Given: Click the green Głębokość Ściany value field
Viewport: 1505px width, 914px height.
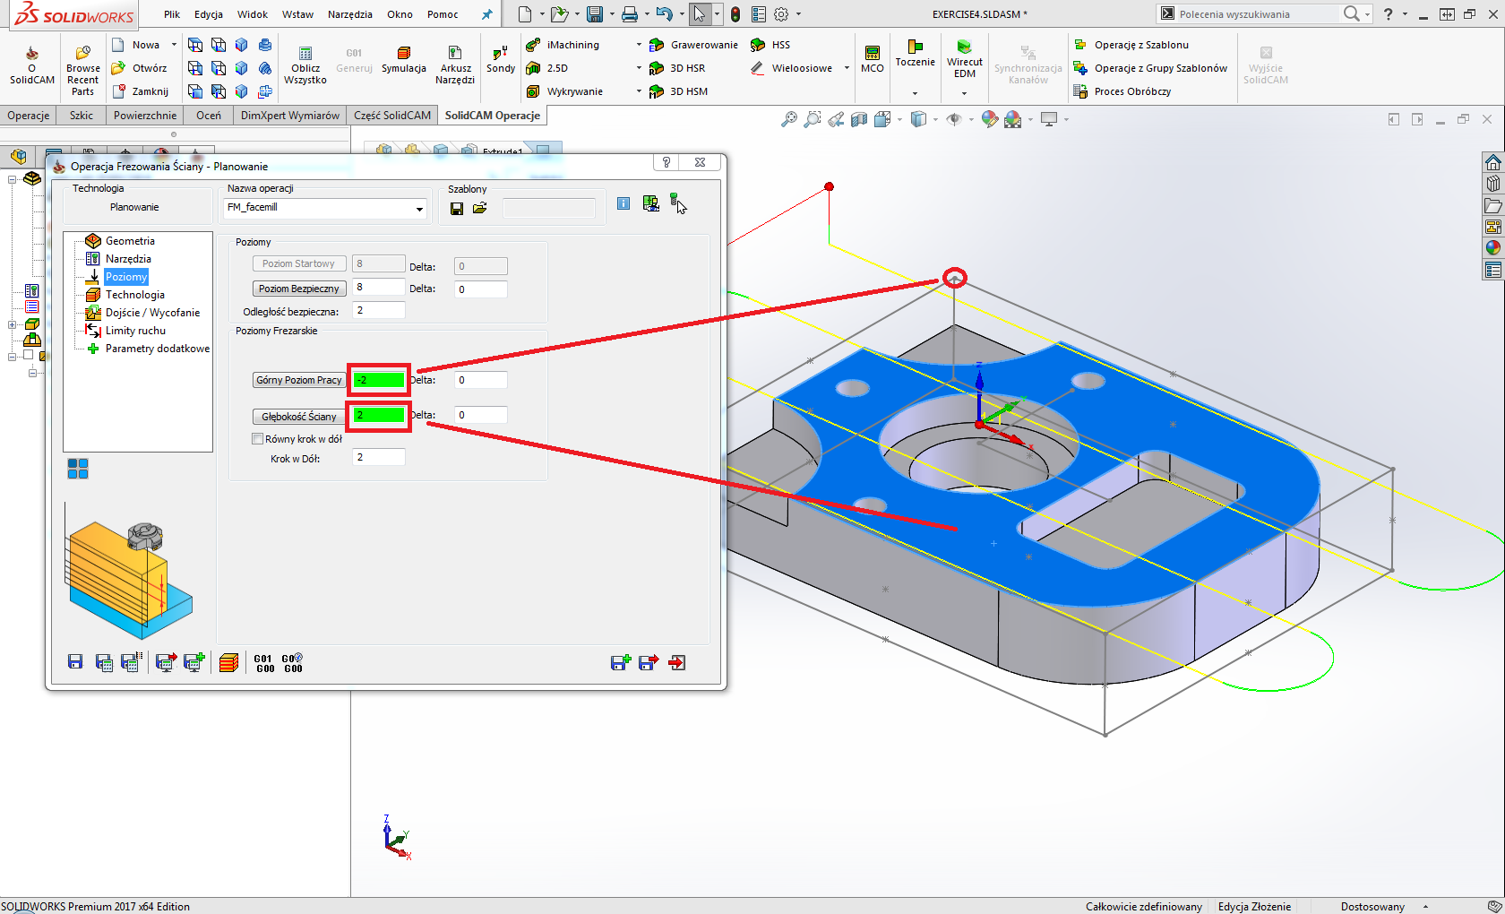Looking at the screenshot, I should point(378,415).
